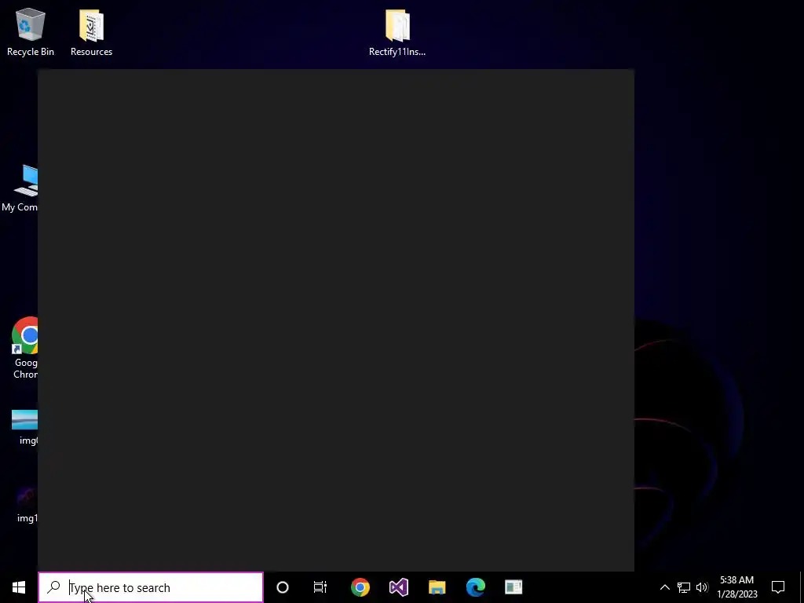This screenshot has width=804, height=603.
Task: Select the Rectify11Ins... desktop folder
Action: [397, 31]
